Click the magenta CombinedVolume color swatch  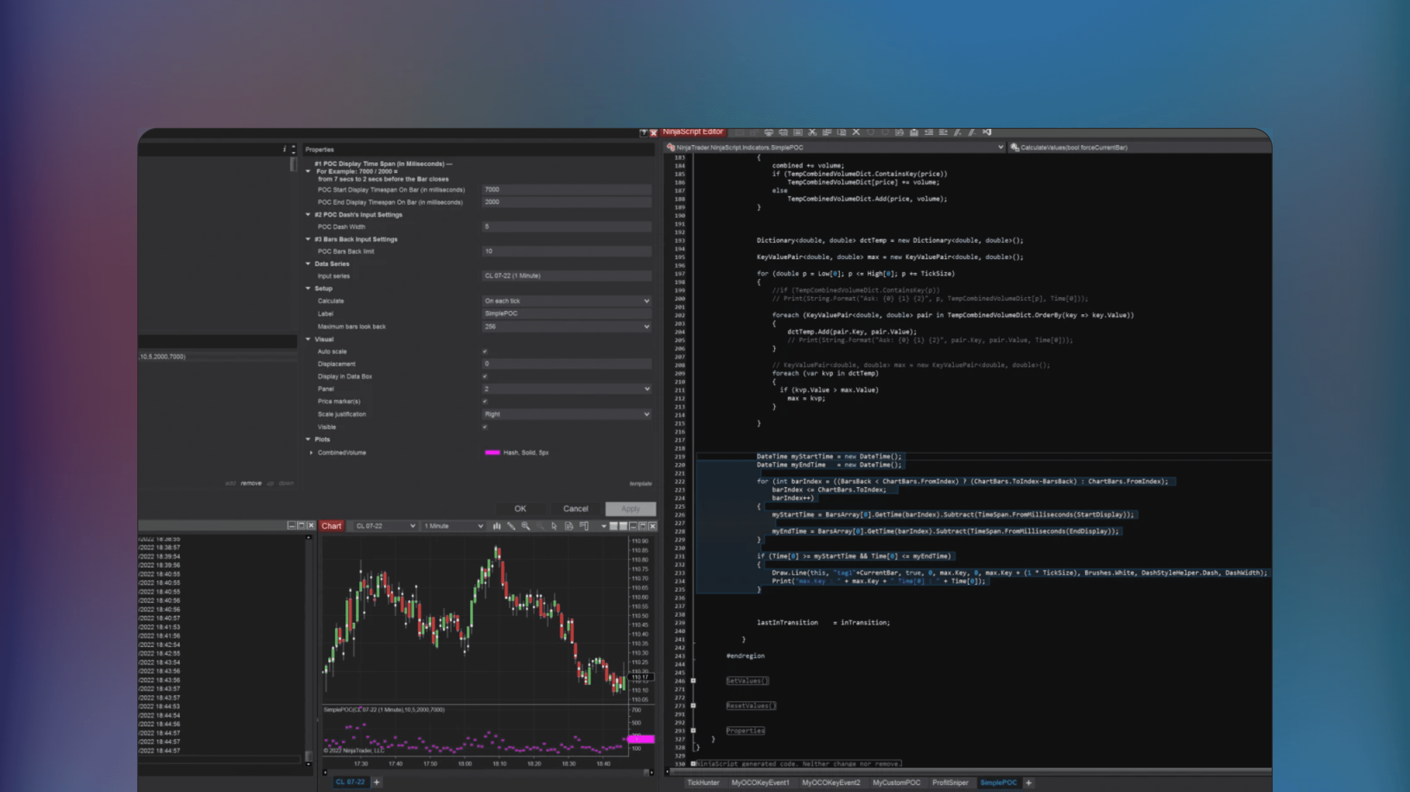[x=492, y=452]
